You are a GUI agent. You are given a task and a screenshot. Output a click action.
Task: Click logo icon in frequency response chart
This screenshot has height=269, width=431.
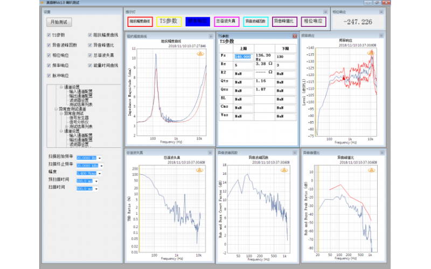pos(371,52)
